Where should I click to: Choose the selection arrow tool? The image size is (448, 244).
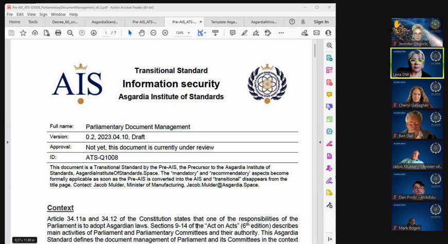(130, 33)
